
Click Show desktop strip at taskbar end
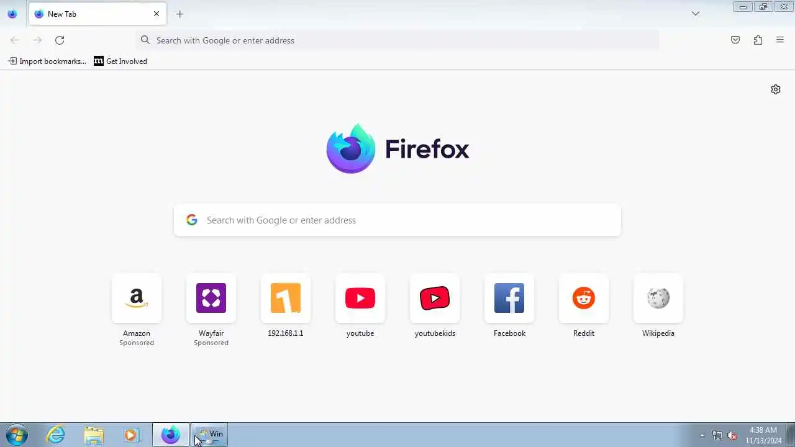790,435
